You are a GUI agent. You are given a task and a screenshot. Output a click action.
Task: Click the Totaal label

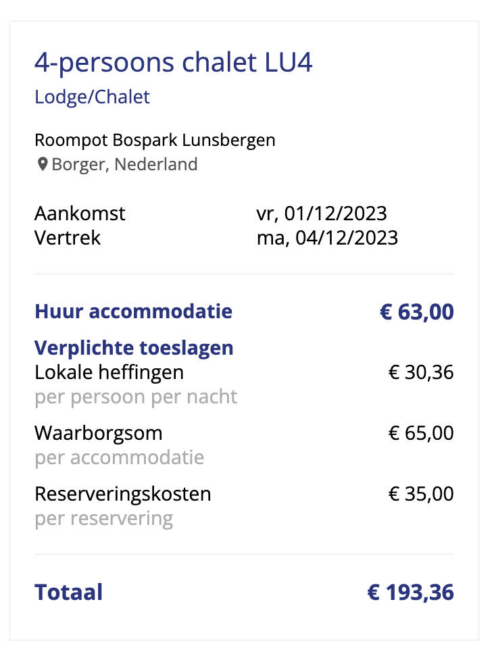coord(68,593)
